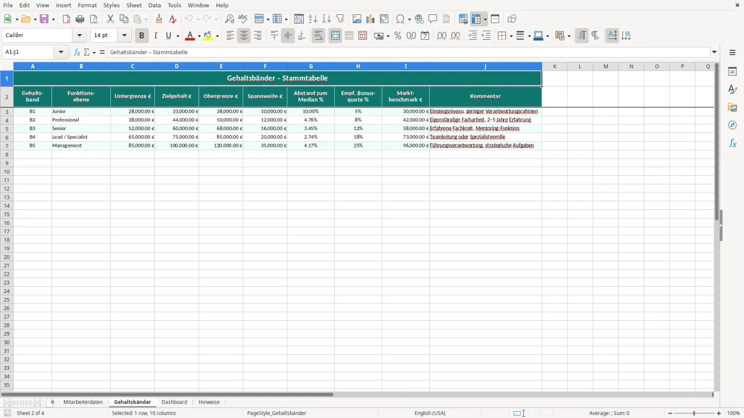This screenshot has width=744, height=418.
Task: Expand the Font Color dropdown arrow
Action: (x=198, y=36)
